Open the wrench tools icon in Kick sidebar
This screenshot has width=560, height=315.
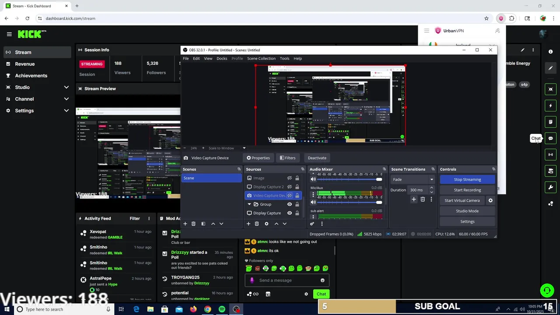550,187
